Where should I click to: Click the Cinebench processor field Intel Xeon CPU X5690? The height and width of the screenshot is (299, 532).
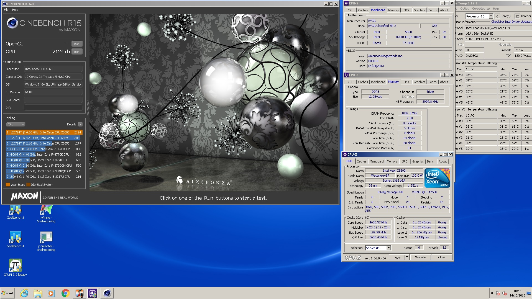pos(53,69)
